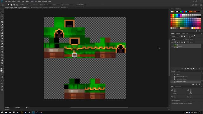The width and height of the screenshot is (203, 114).
Task: Select the Eyedropper tool
Action: (x=2, y=25)
